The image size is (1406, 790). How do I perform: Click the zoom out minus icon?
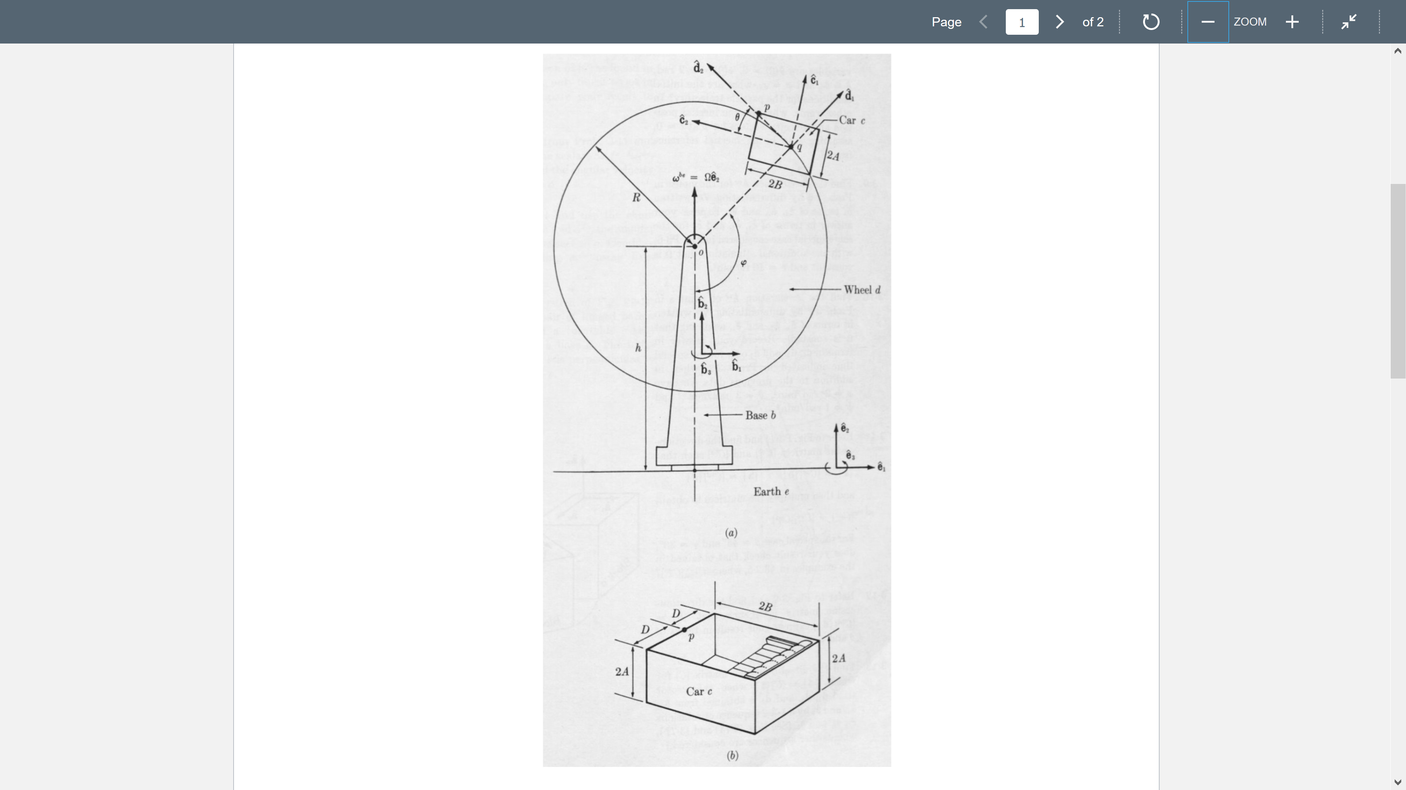point(1208,21)
